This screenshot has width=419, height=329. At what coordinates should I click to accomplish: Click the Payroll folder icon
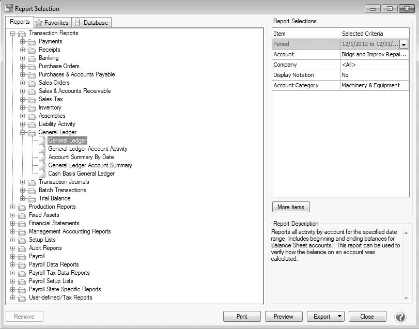[22, 256]
